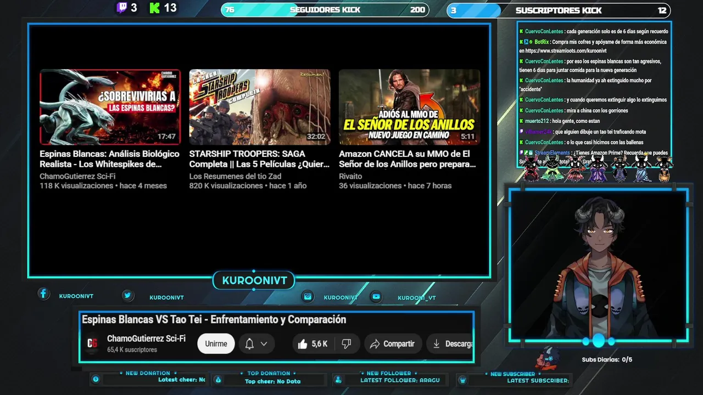Viewport: 703px width, 395px height.
Task: Open the Espinas Blancas video thumbnail
Action: click(110, 107)
